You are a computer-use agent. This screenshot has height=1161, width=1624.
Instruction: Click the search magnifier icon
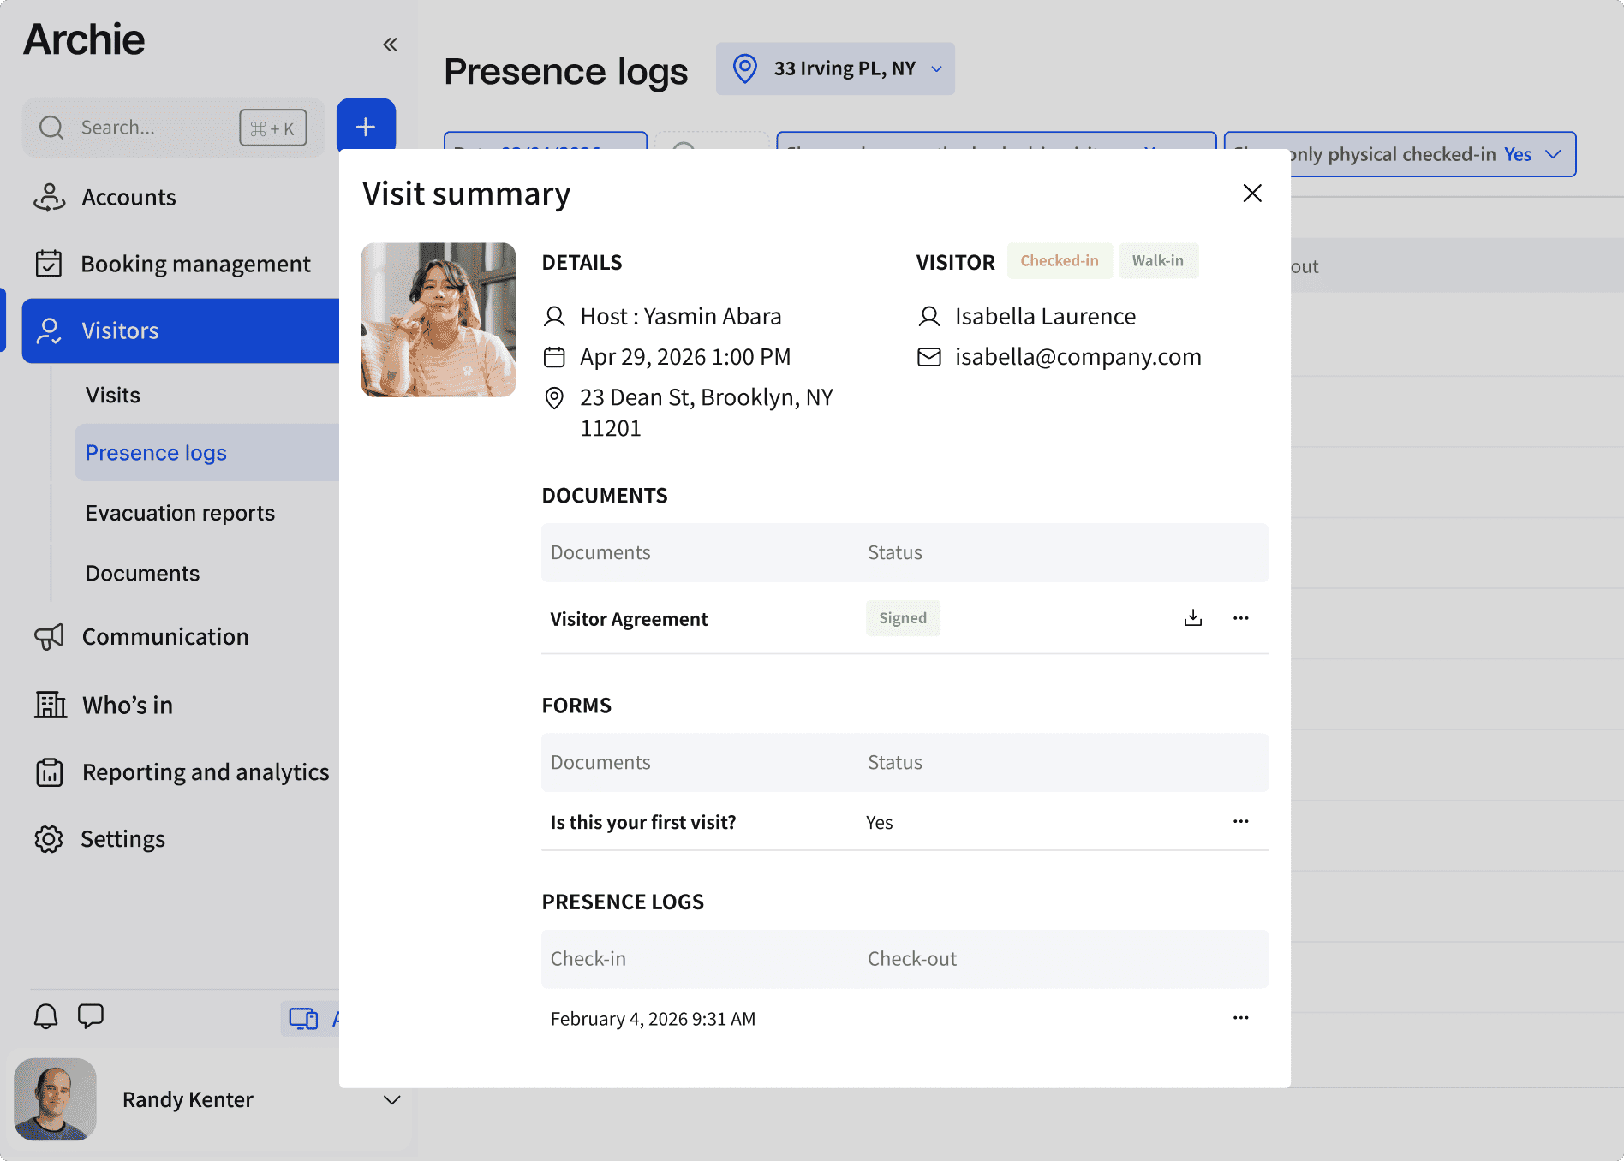(51, 127)
